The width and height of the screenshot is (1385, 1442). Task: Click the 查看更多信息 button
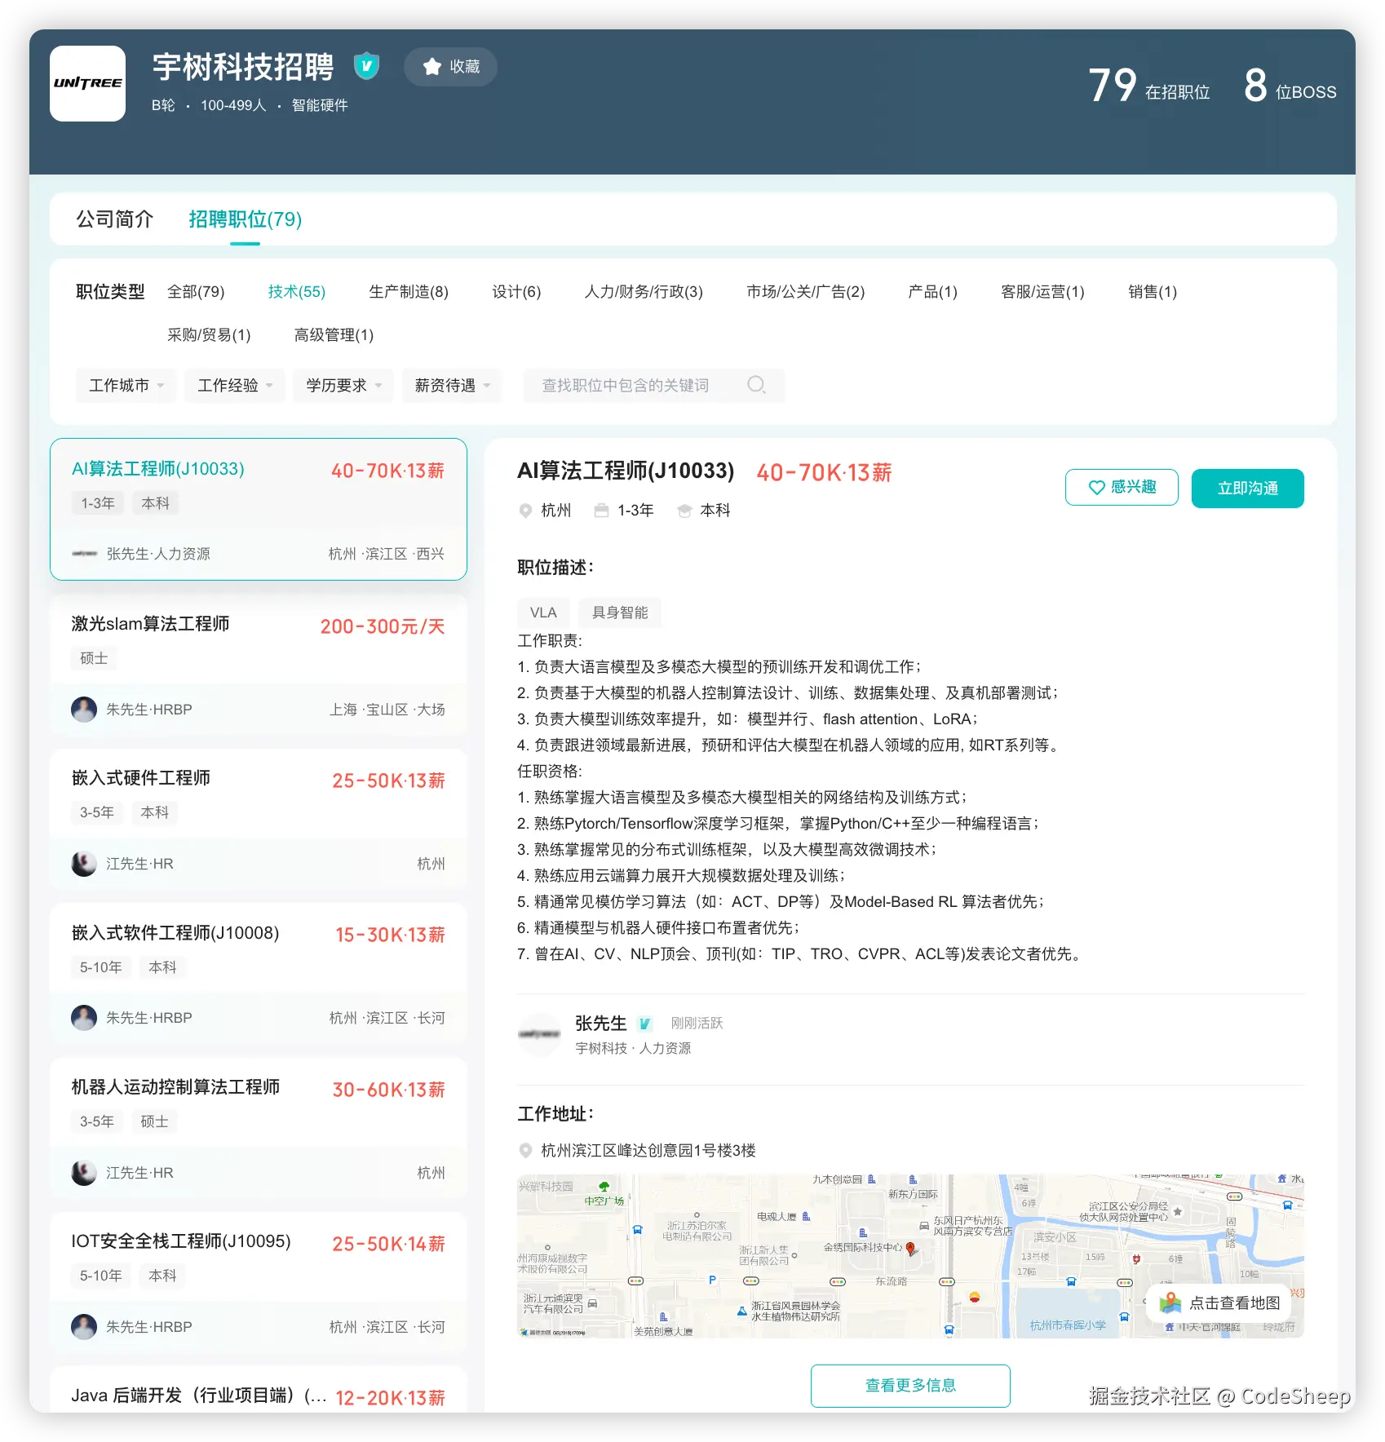coord(910,1385)
